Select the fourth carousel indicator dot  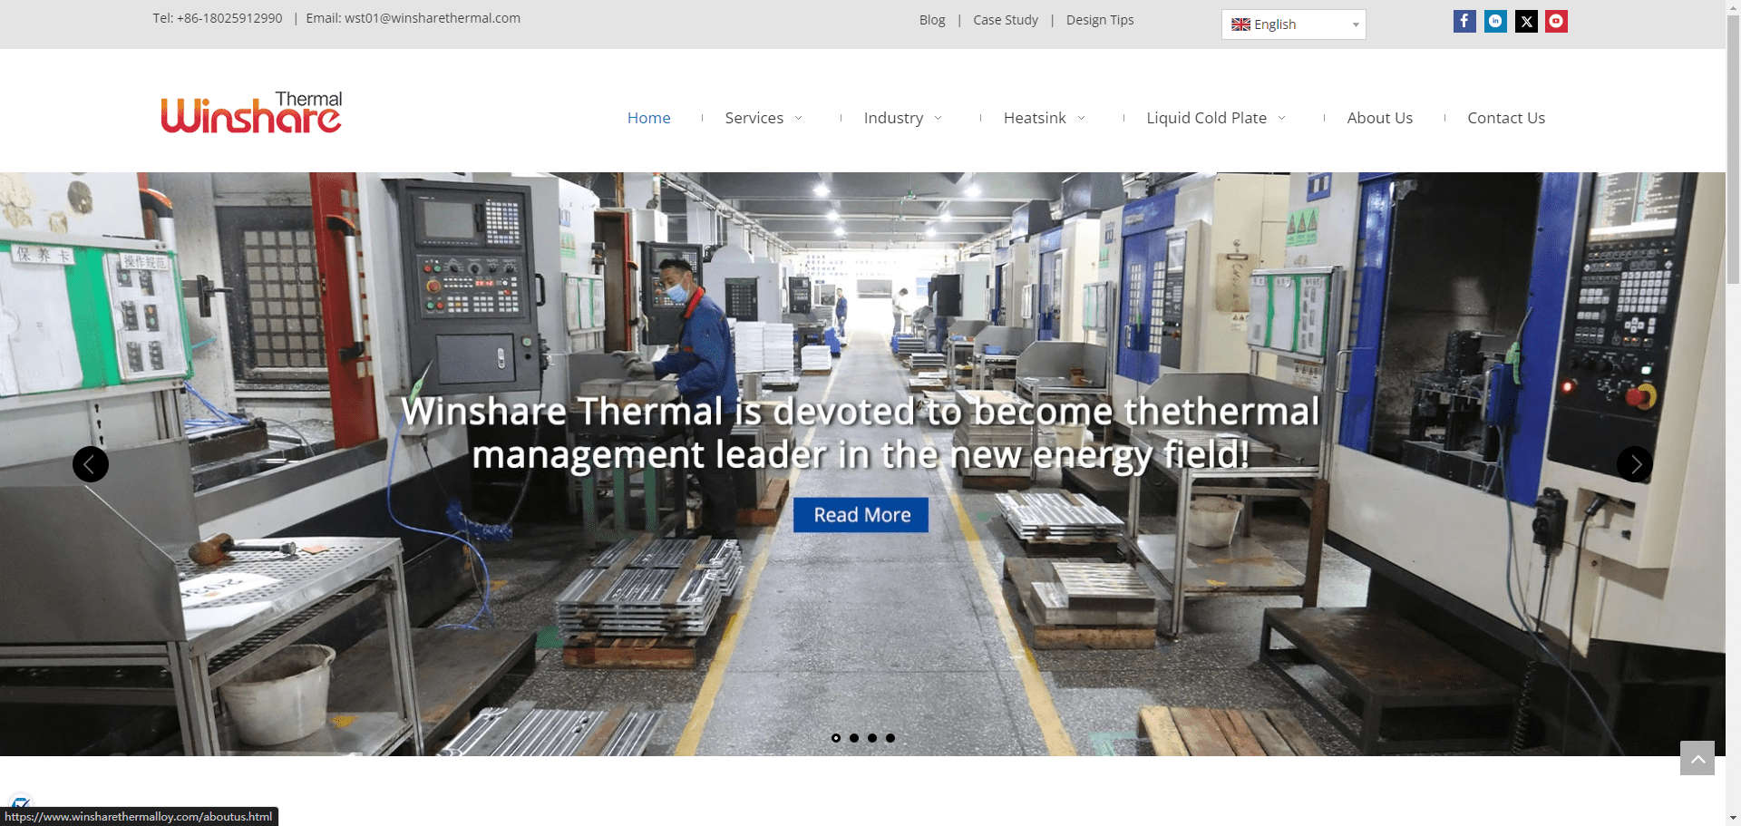coord(890,738)
